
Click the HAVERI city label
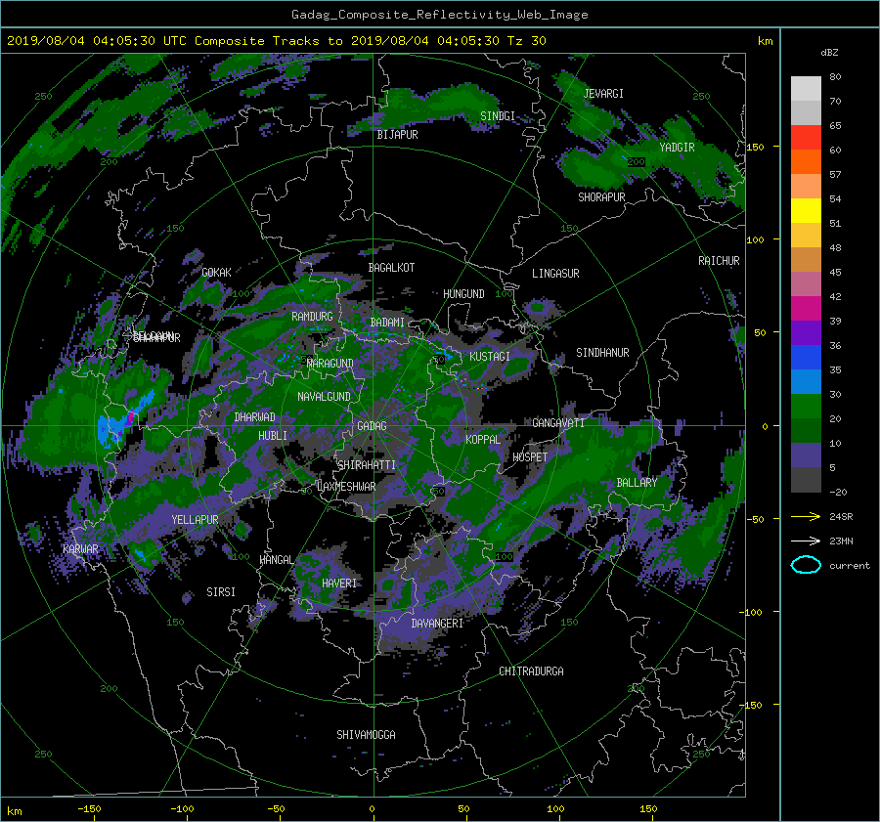339,584
